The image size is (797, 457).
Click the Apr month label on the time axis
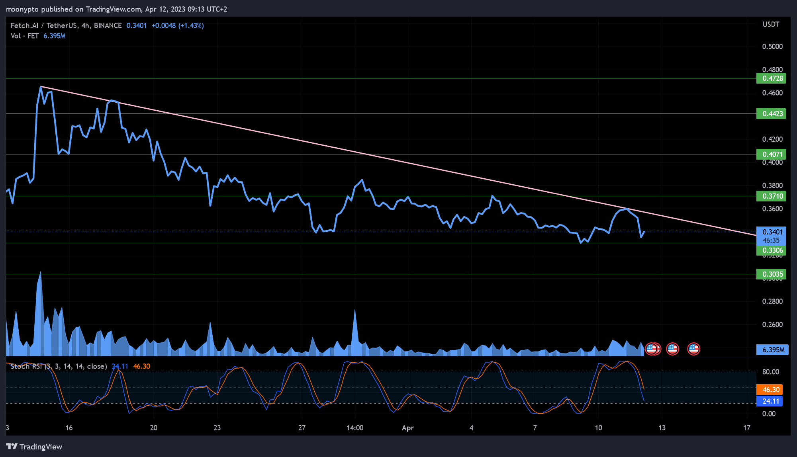(x=407, y=428)
